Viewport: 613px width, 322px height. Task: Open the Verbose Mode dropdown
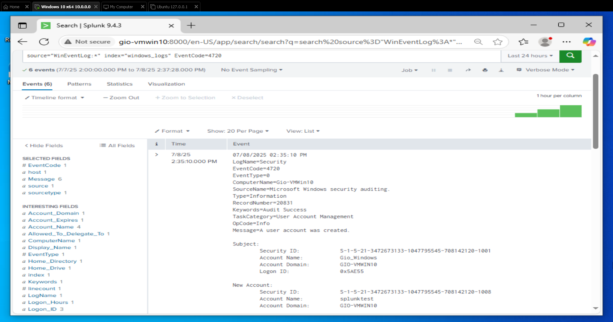pos(546,70)
